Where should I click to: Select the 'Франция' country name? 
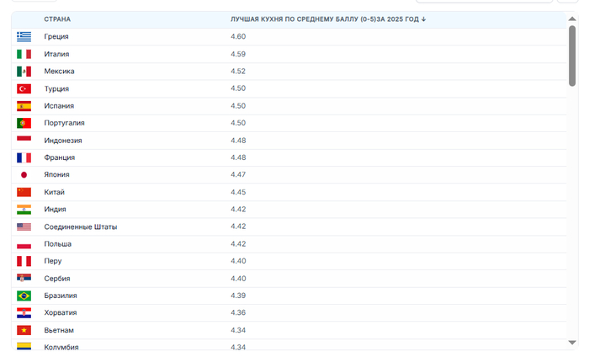[59, 157]
